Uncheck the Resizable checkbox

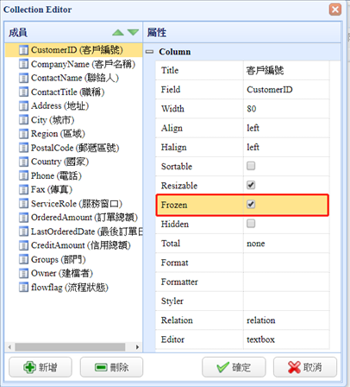[x=251, y=185]
